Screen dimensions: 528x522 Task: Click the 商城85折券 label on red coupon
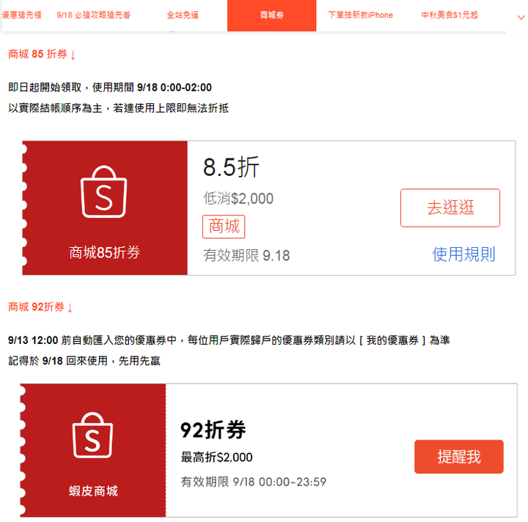104,252
